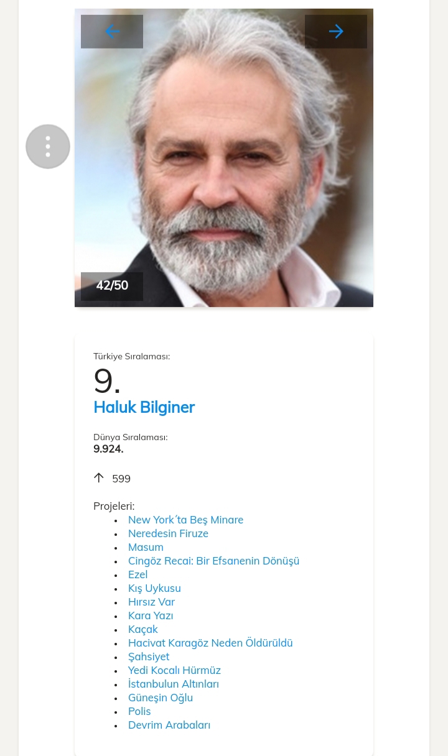Open New York'ta Beş Minare project
The image size is (448, 756).
tap(185, 520)
